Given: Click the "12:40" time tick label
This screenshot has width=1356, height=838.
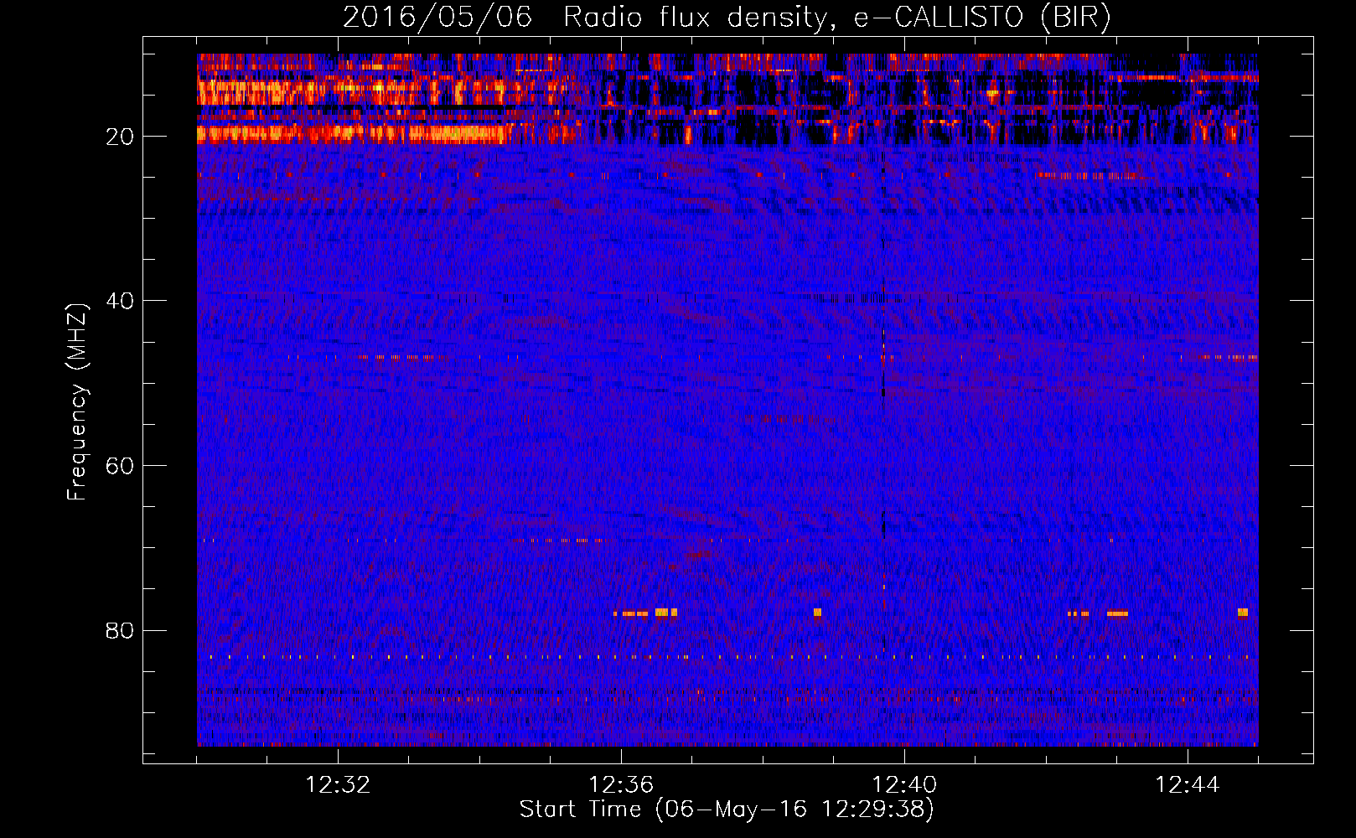Looking at the screenshot, I should tap(904, 785).
